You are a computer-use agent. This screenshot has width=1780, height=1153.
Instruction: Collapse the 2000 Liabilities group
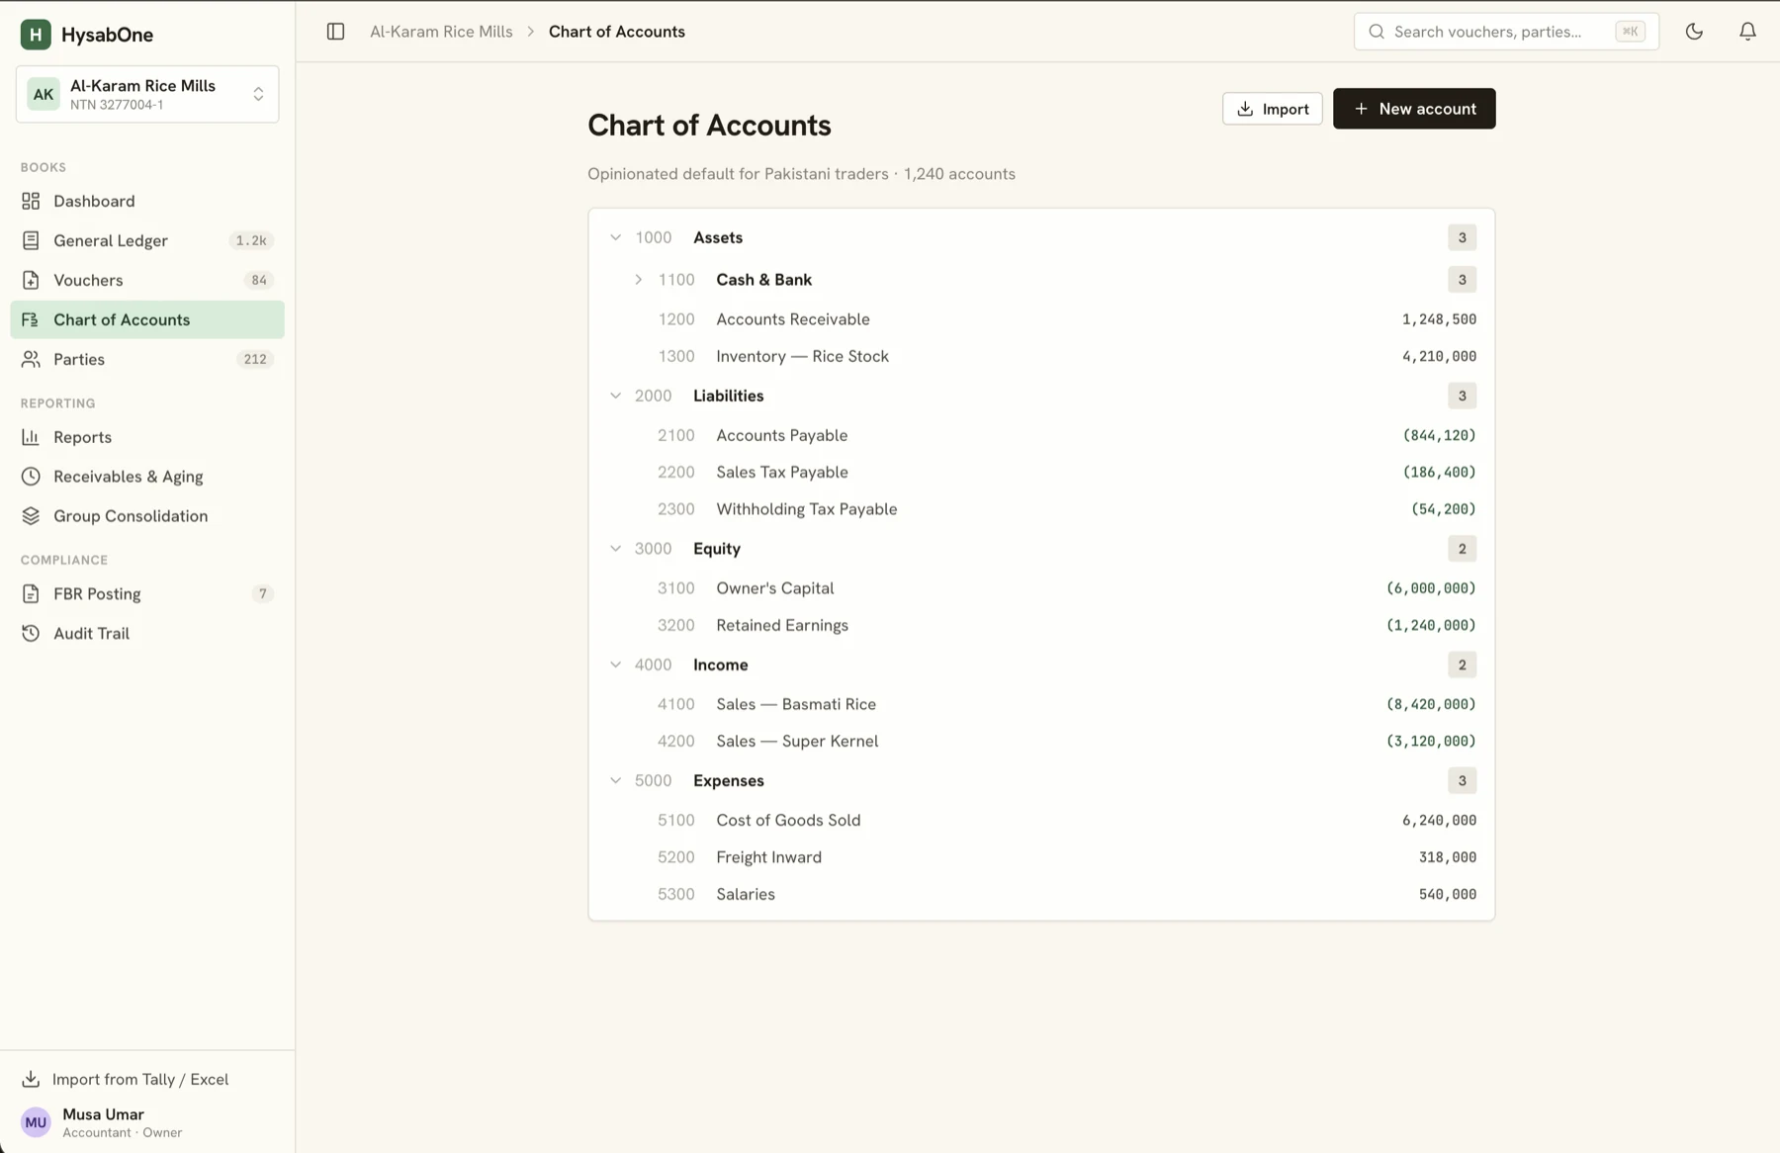615,396
